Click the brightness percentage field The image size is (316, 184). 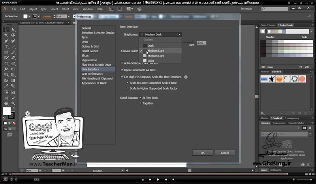coord(201,43)
